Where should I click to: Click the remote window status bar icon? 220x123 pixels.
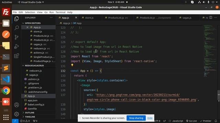(x=15, y=121)
